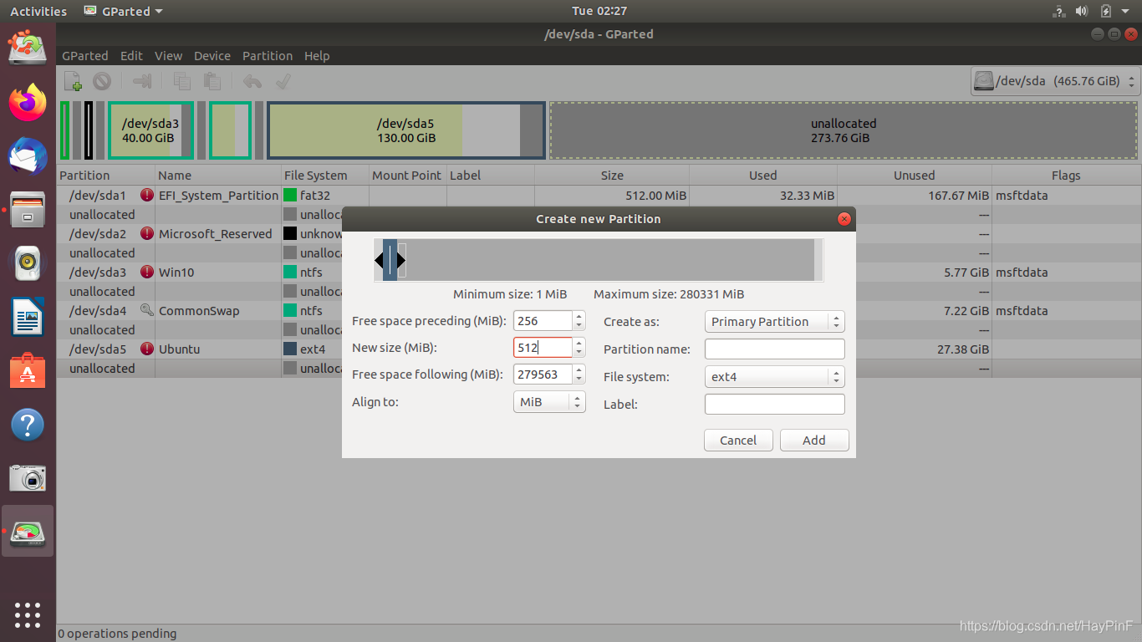Screen dimensions: 1142x642
Task: Open the Partition menu
Action: point(268,56)
